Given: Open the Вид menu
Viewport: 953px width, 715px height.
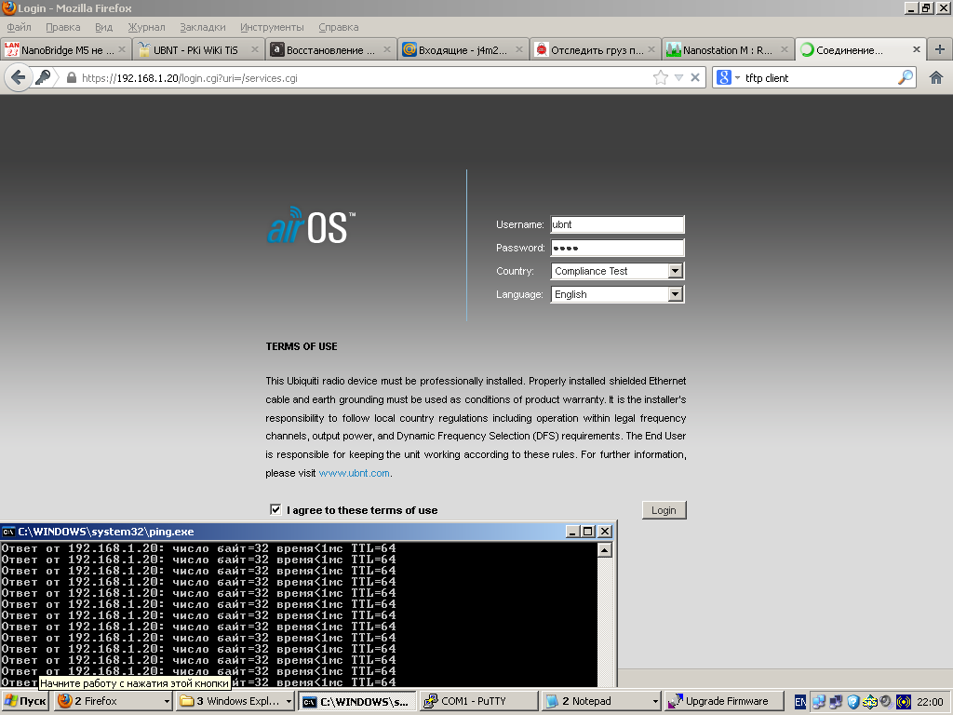Looking at the screenshot, I should coord(103,27).
